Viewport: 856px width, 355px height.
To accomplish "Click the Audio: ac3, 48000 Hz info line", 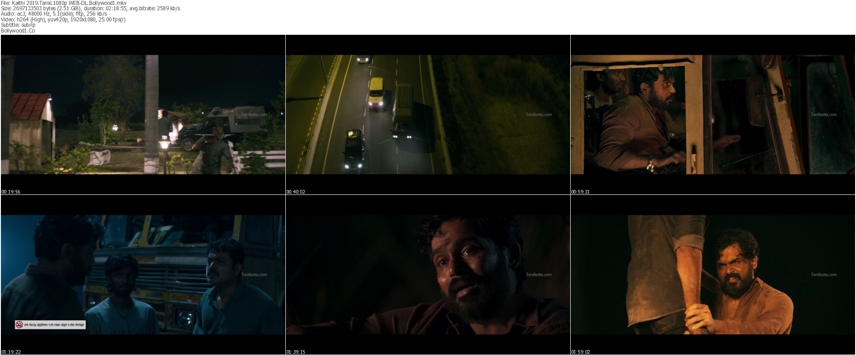I will (54, 14).
